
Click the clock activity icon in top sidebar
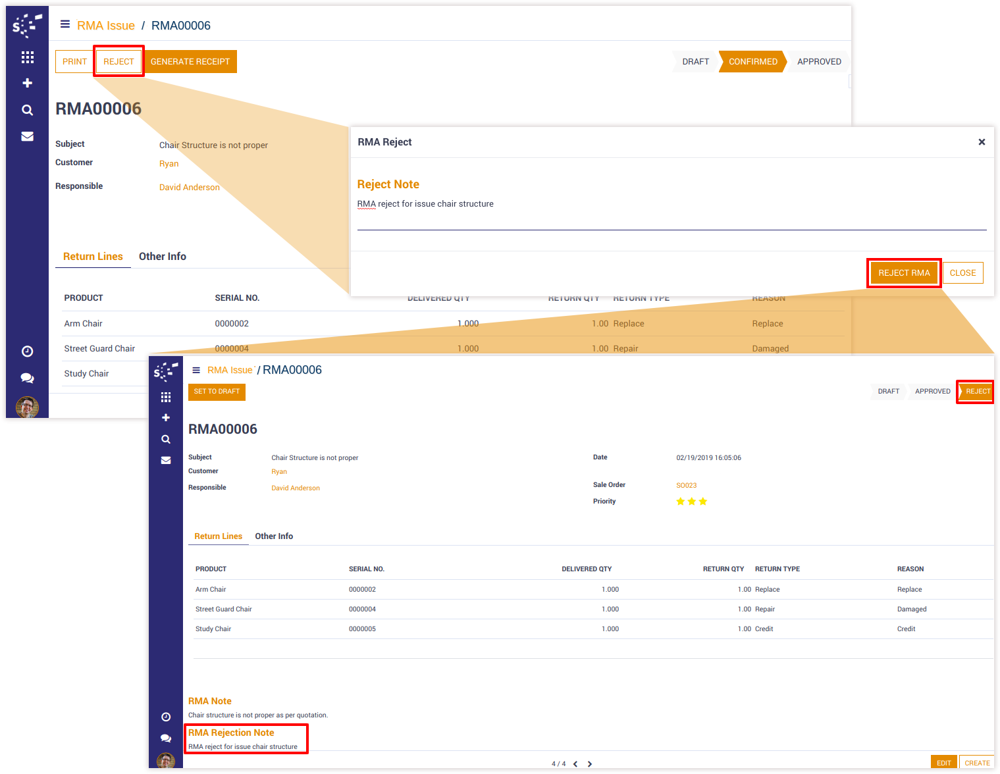(27, 351)
